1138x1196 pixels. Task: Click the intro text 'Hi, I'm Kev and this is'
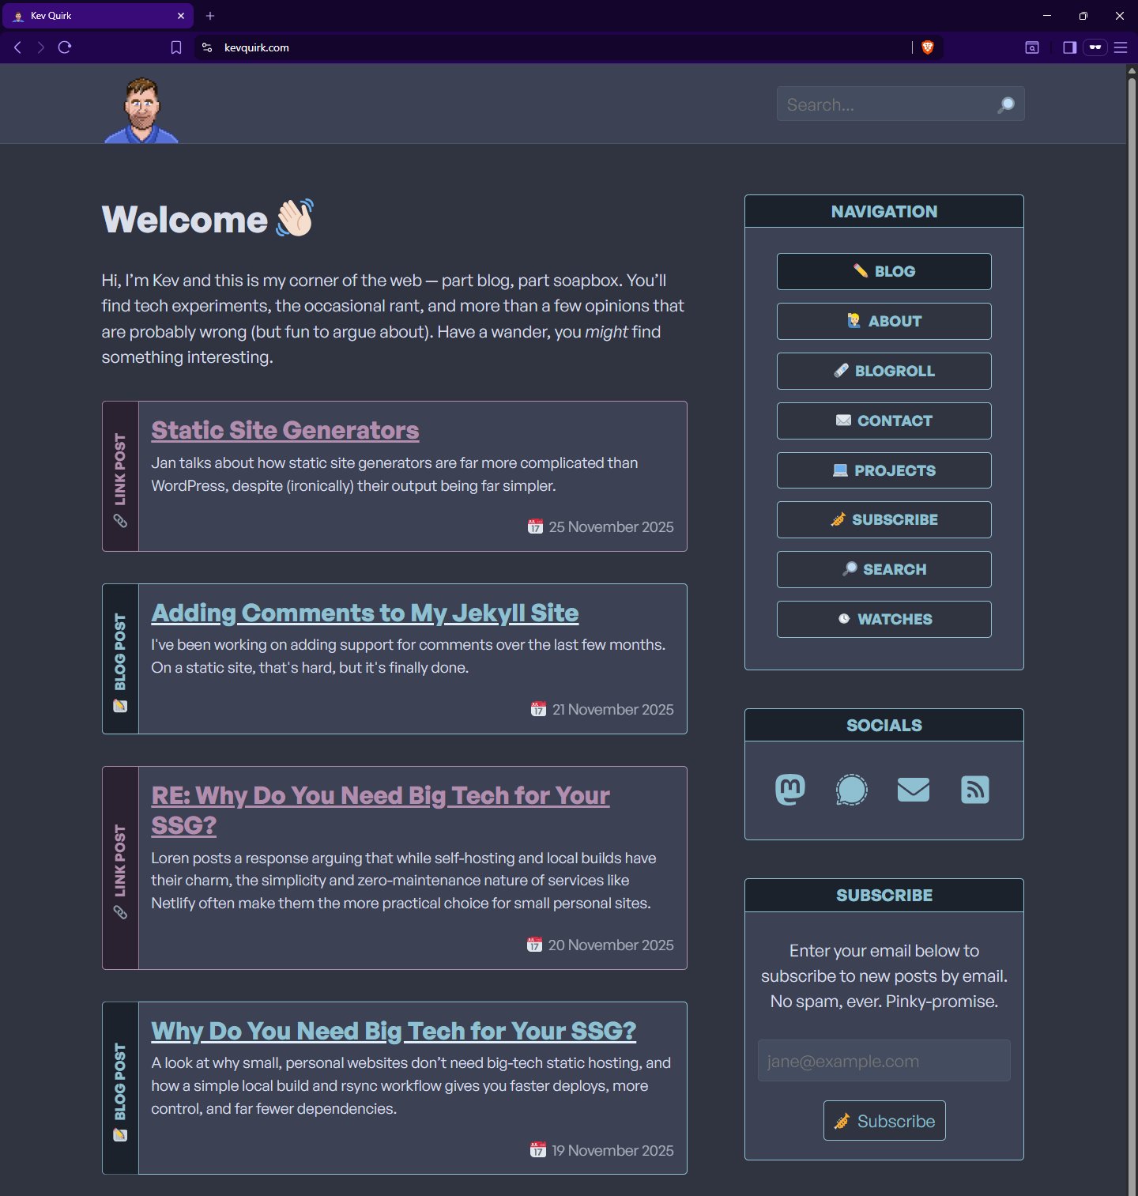pyautogui.click(x=393, y=319)
